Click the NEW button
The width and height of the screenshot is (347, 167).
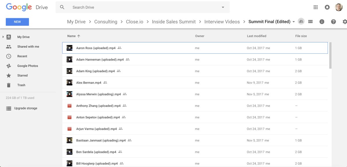coord(17,22)
